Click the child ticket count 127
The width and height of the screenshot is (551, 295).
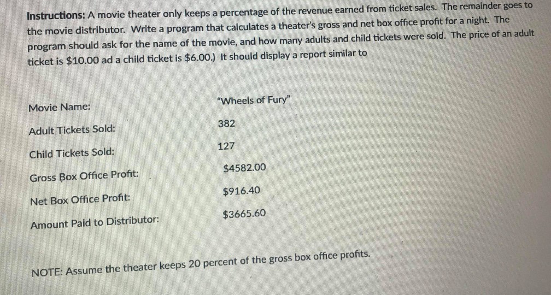coord(226,146)
